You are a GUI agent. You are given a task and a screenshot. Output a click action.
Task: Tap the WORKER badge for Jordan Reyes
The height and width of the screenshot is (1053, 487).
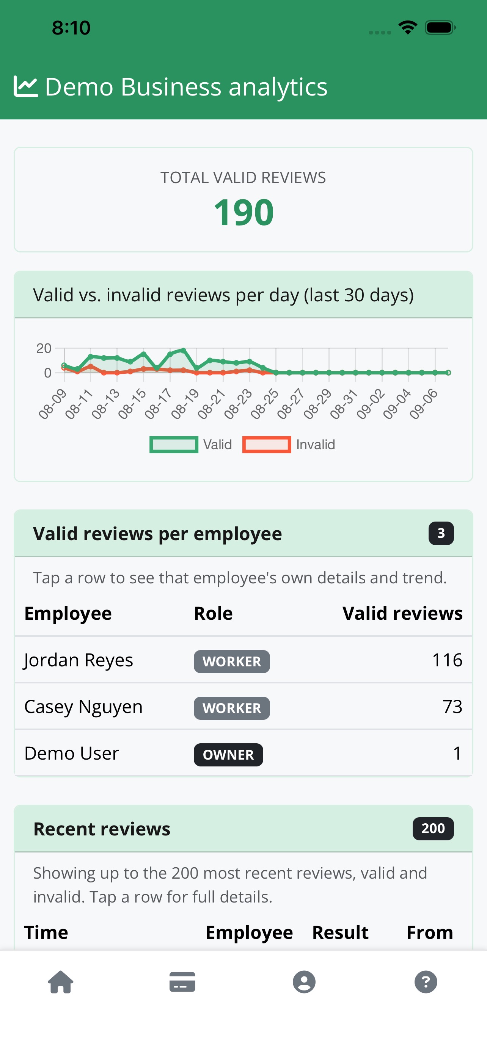click(232, 661)
